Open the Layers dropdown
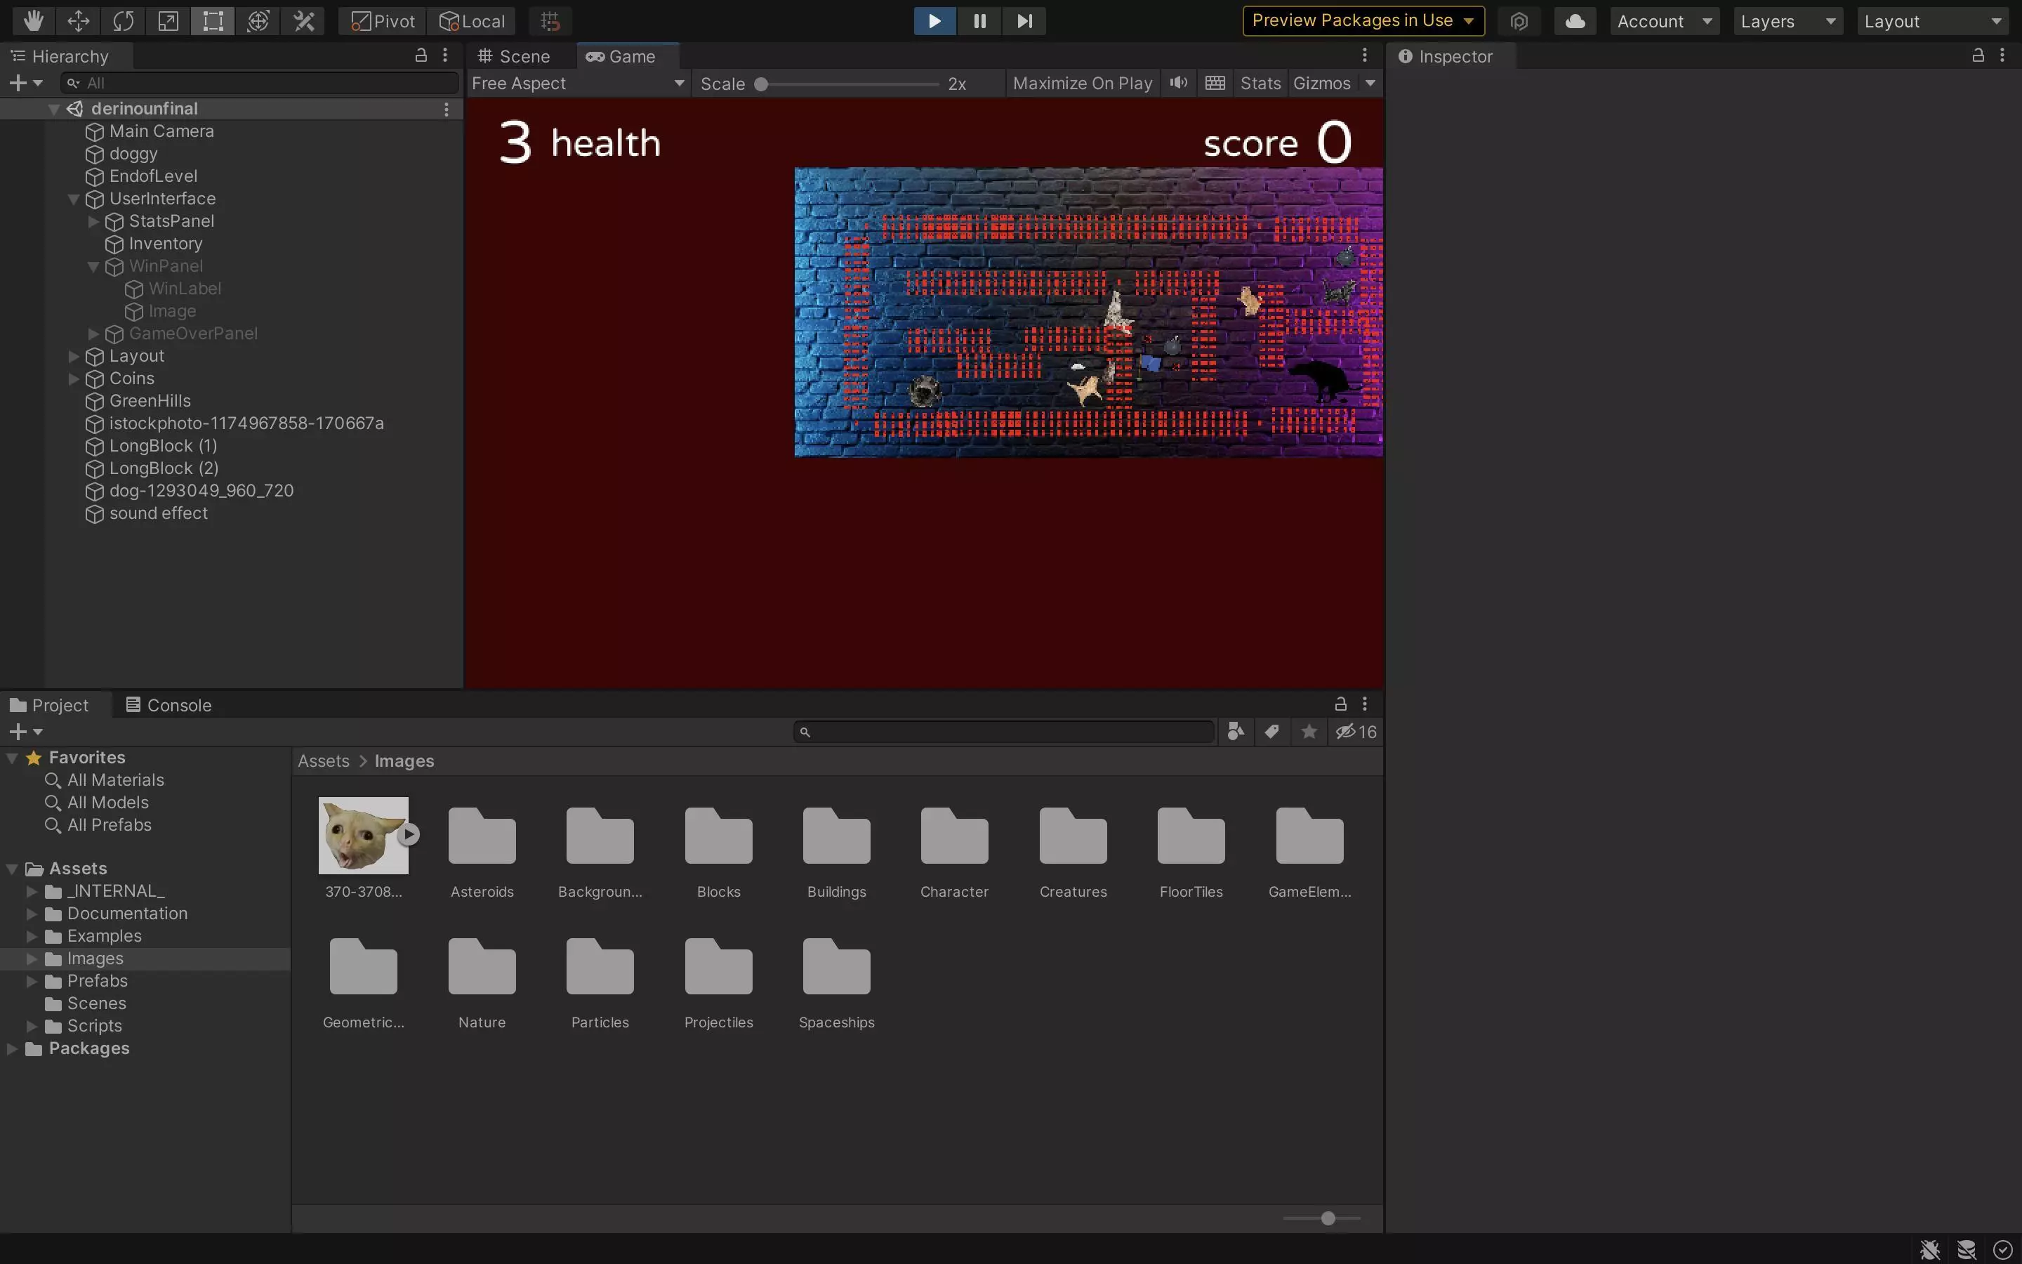Screen dimensions: 2022x1264 1788,21
